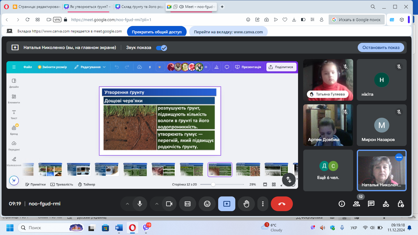Open new browser tab plus

(222, 7)
